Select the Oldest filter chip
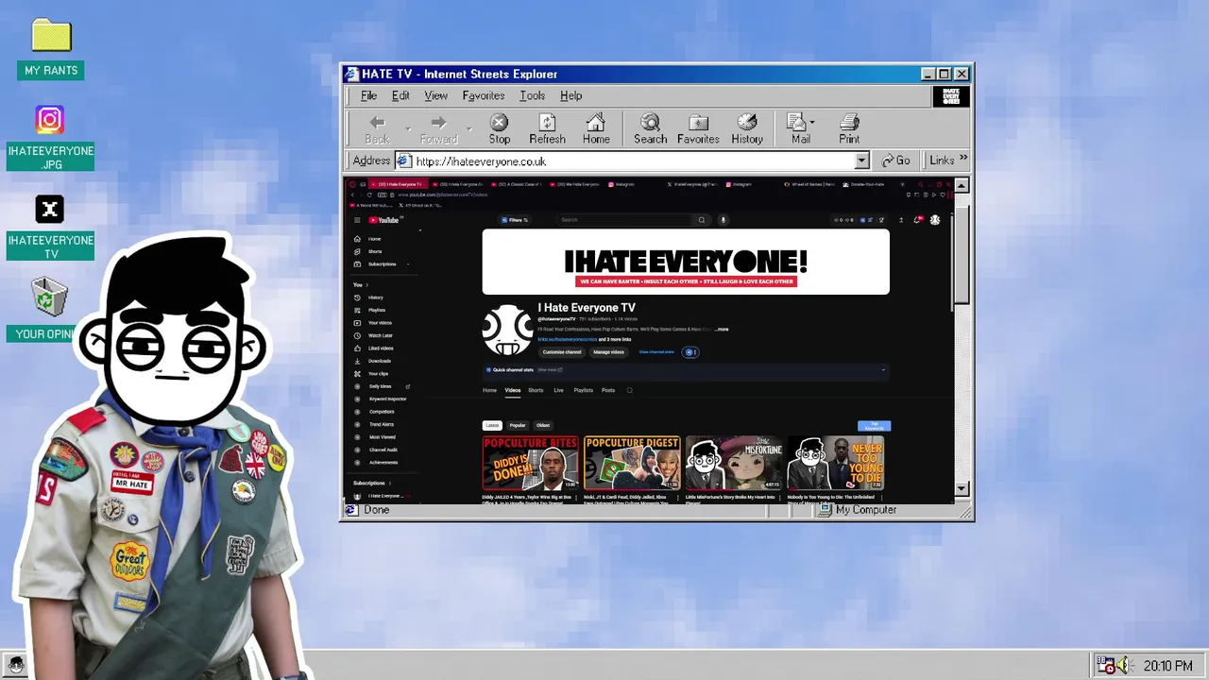Image resolution: width=1209 pixels, height=680 pixels. (x=543, y=425)
